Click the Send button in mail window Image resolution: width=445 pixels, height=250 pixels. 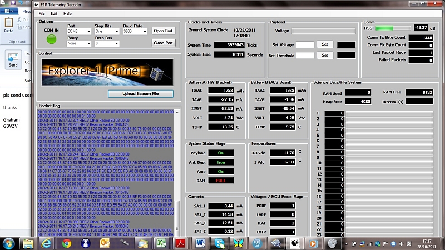click(x=13, y=59)
